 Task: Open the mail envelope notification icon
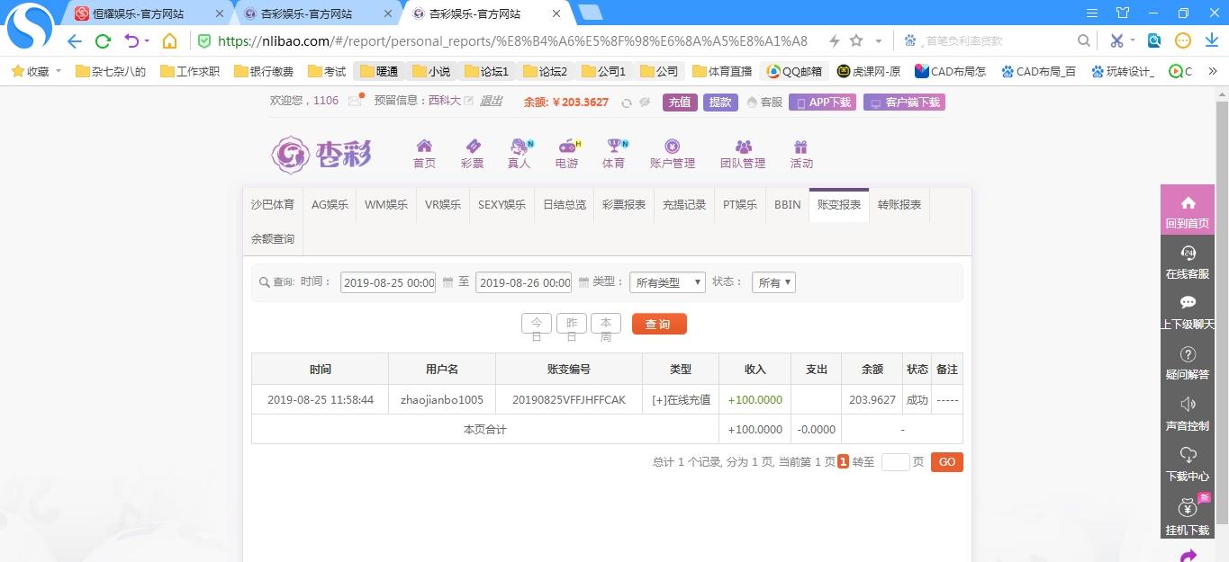coord(355,101)
